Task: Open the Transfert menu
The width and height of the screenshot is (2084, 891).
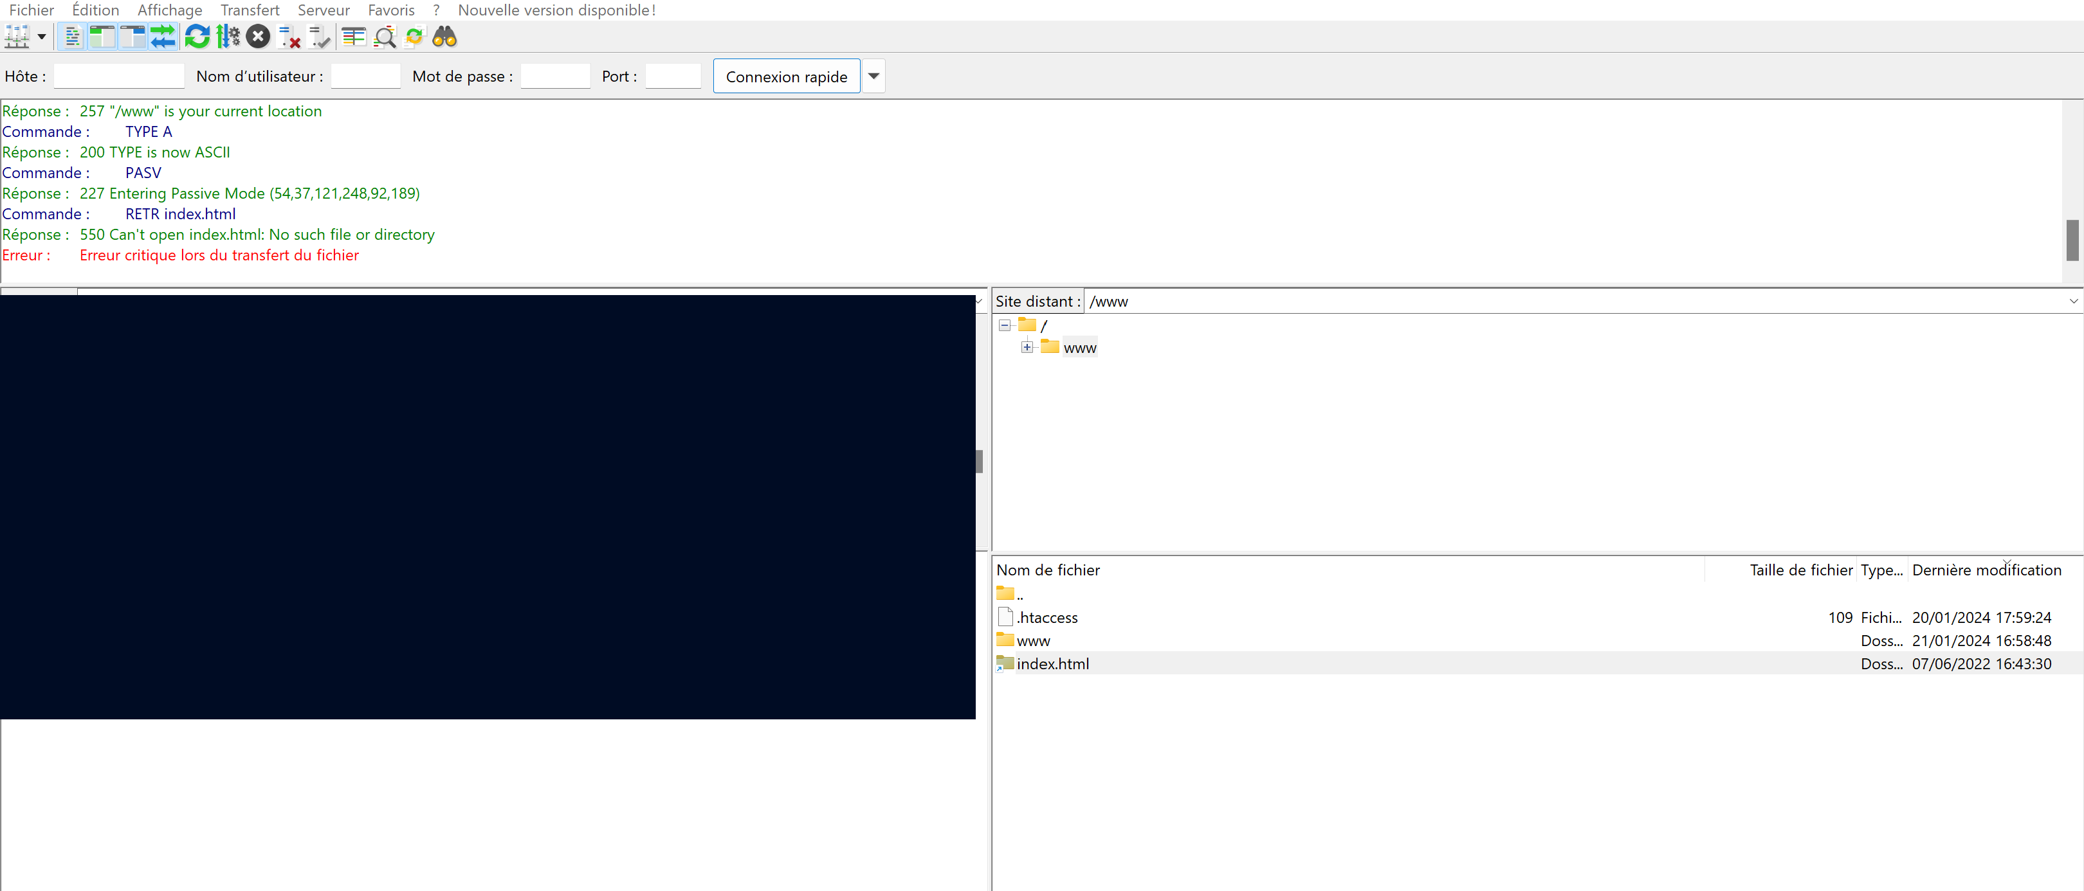Action: point(249,10)
